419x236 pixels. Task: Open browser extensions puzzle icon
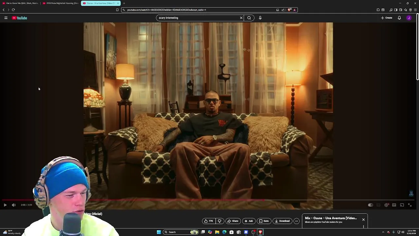point(378,10)
